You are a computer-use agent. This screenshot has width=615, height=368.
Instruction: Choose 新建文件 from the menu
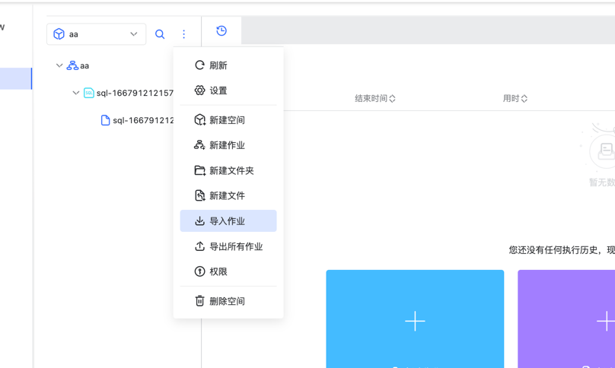click(228, 195)
